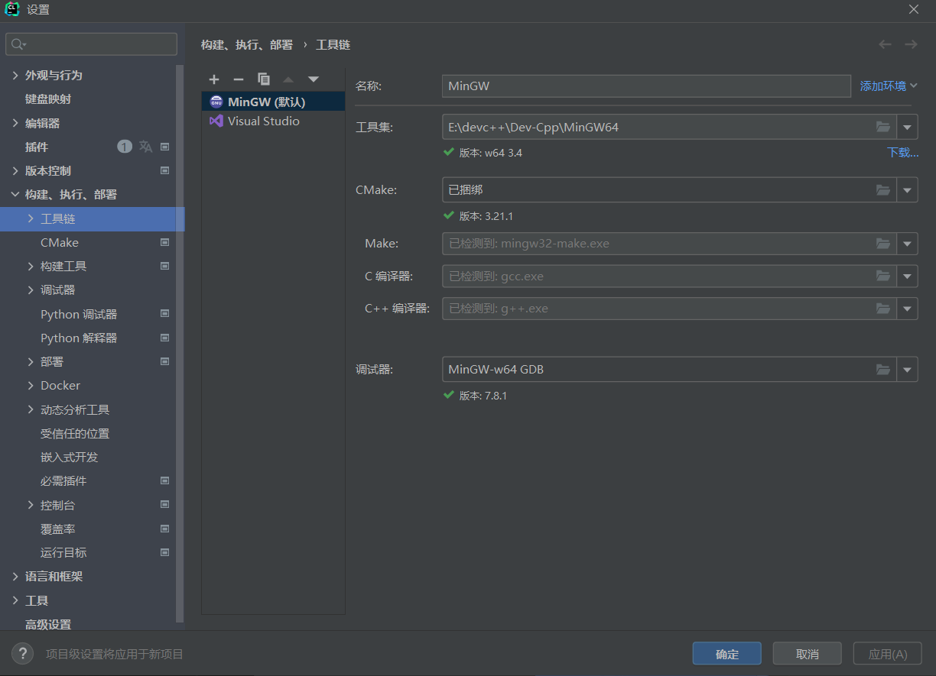Click the project-level icon beside 版本控制

[x=164, y=170]
